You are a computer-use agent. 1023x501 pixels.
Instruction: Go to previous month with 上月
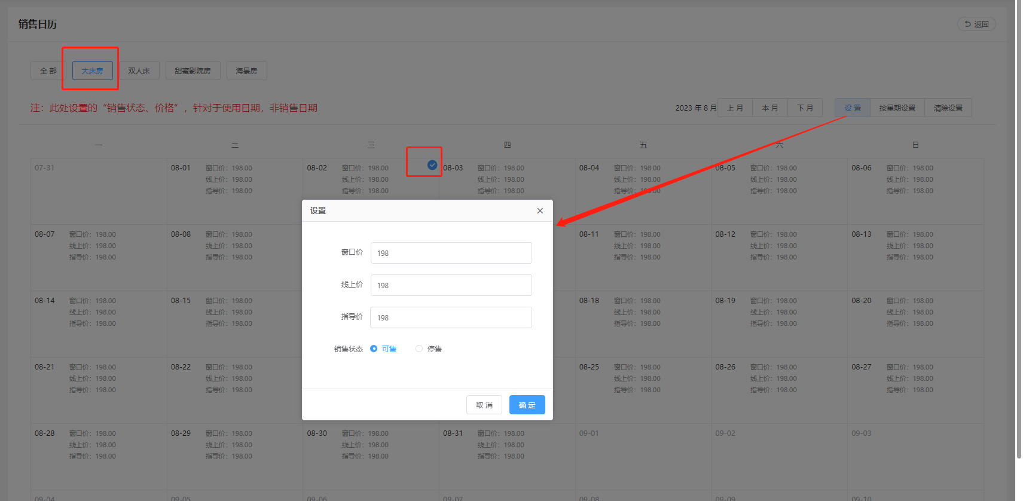[735, 108]
